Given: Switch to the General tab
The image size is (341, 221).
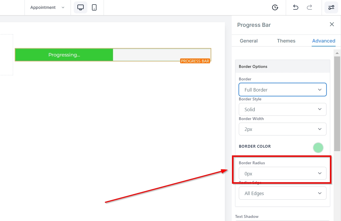Looking at the screenshot, I should pos(248,41).
